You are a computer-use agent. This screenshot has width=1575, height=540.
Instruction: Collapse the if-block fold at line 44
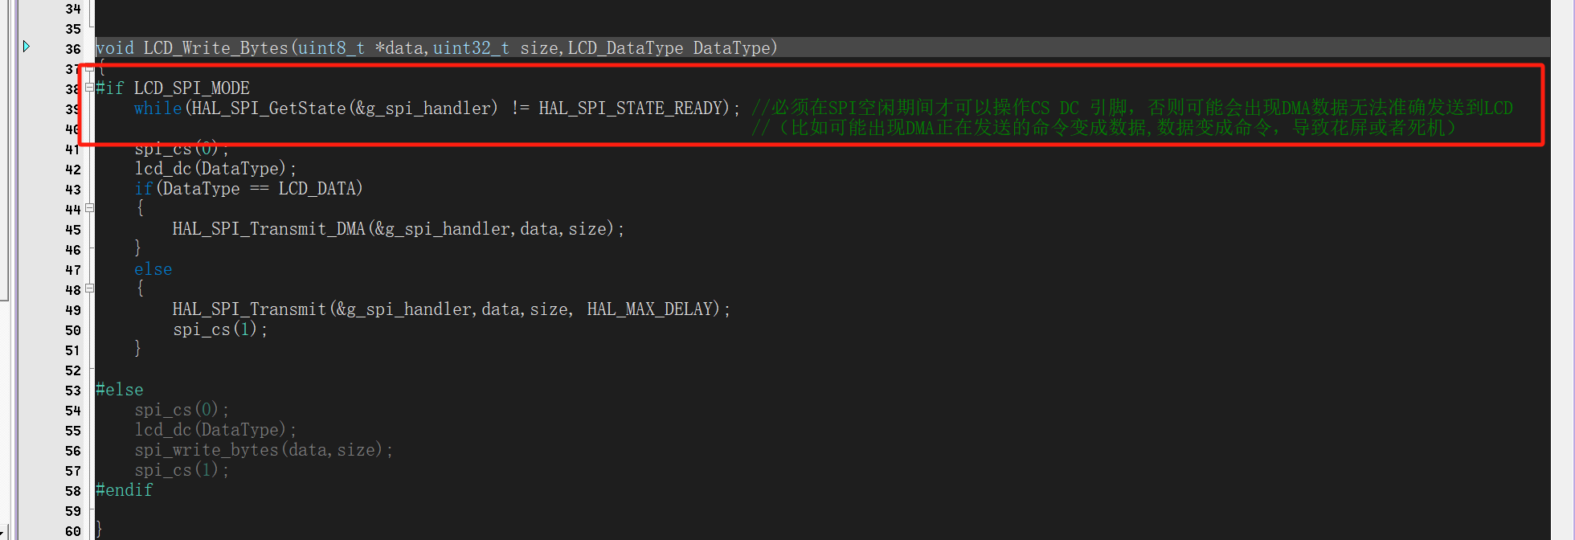89,208
